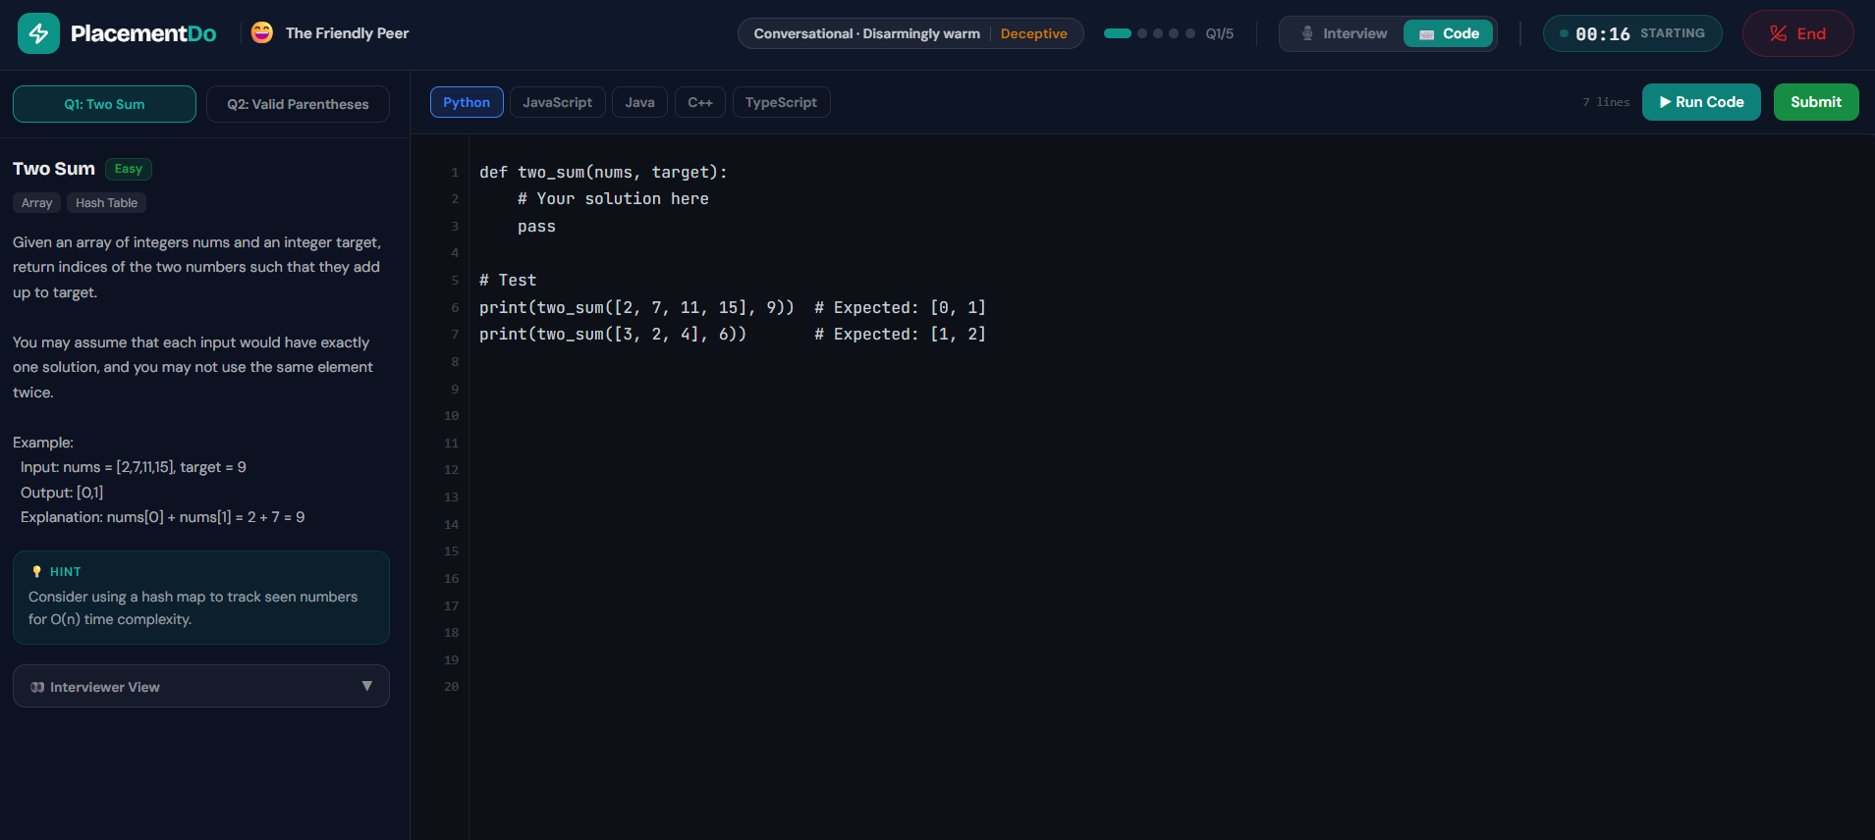Screen dimensions: 1875x840
Task: Click line number 10 in gutter
Action: [451, 416]
